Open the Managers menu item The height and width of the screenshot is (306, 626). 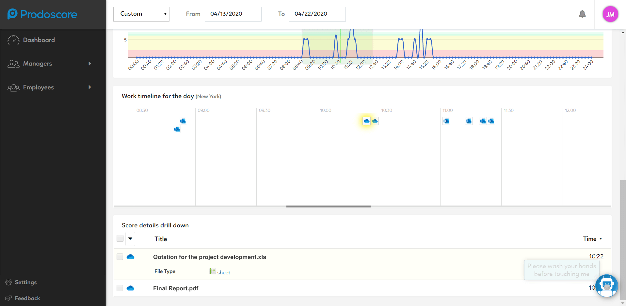[38, 64]
